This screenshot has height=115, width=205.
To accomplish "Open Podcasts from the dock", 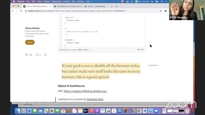I will click(97, 111).
